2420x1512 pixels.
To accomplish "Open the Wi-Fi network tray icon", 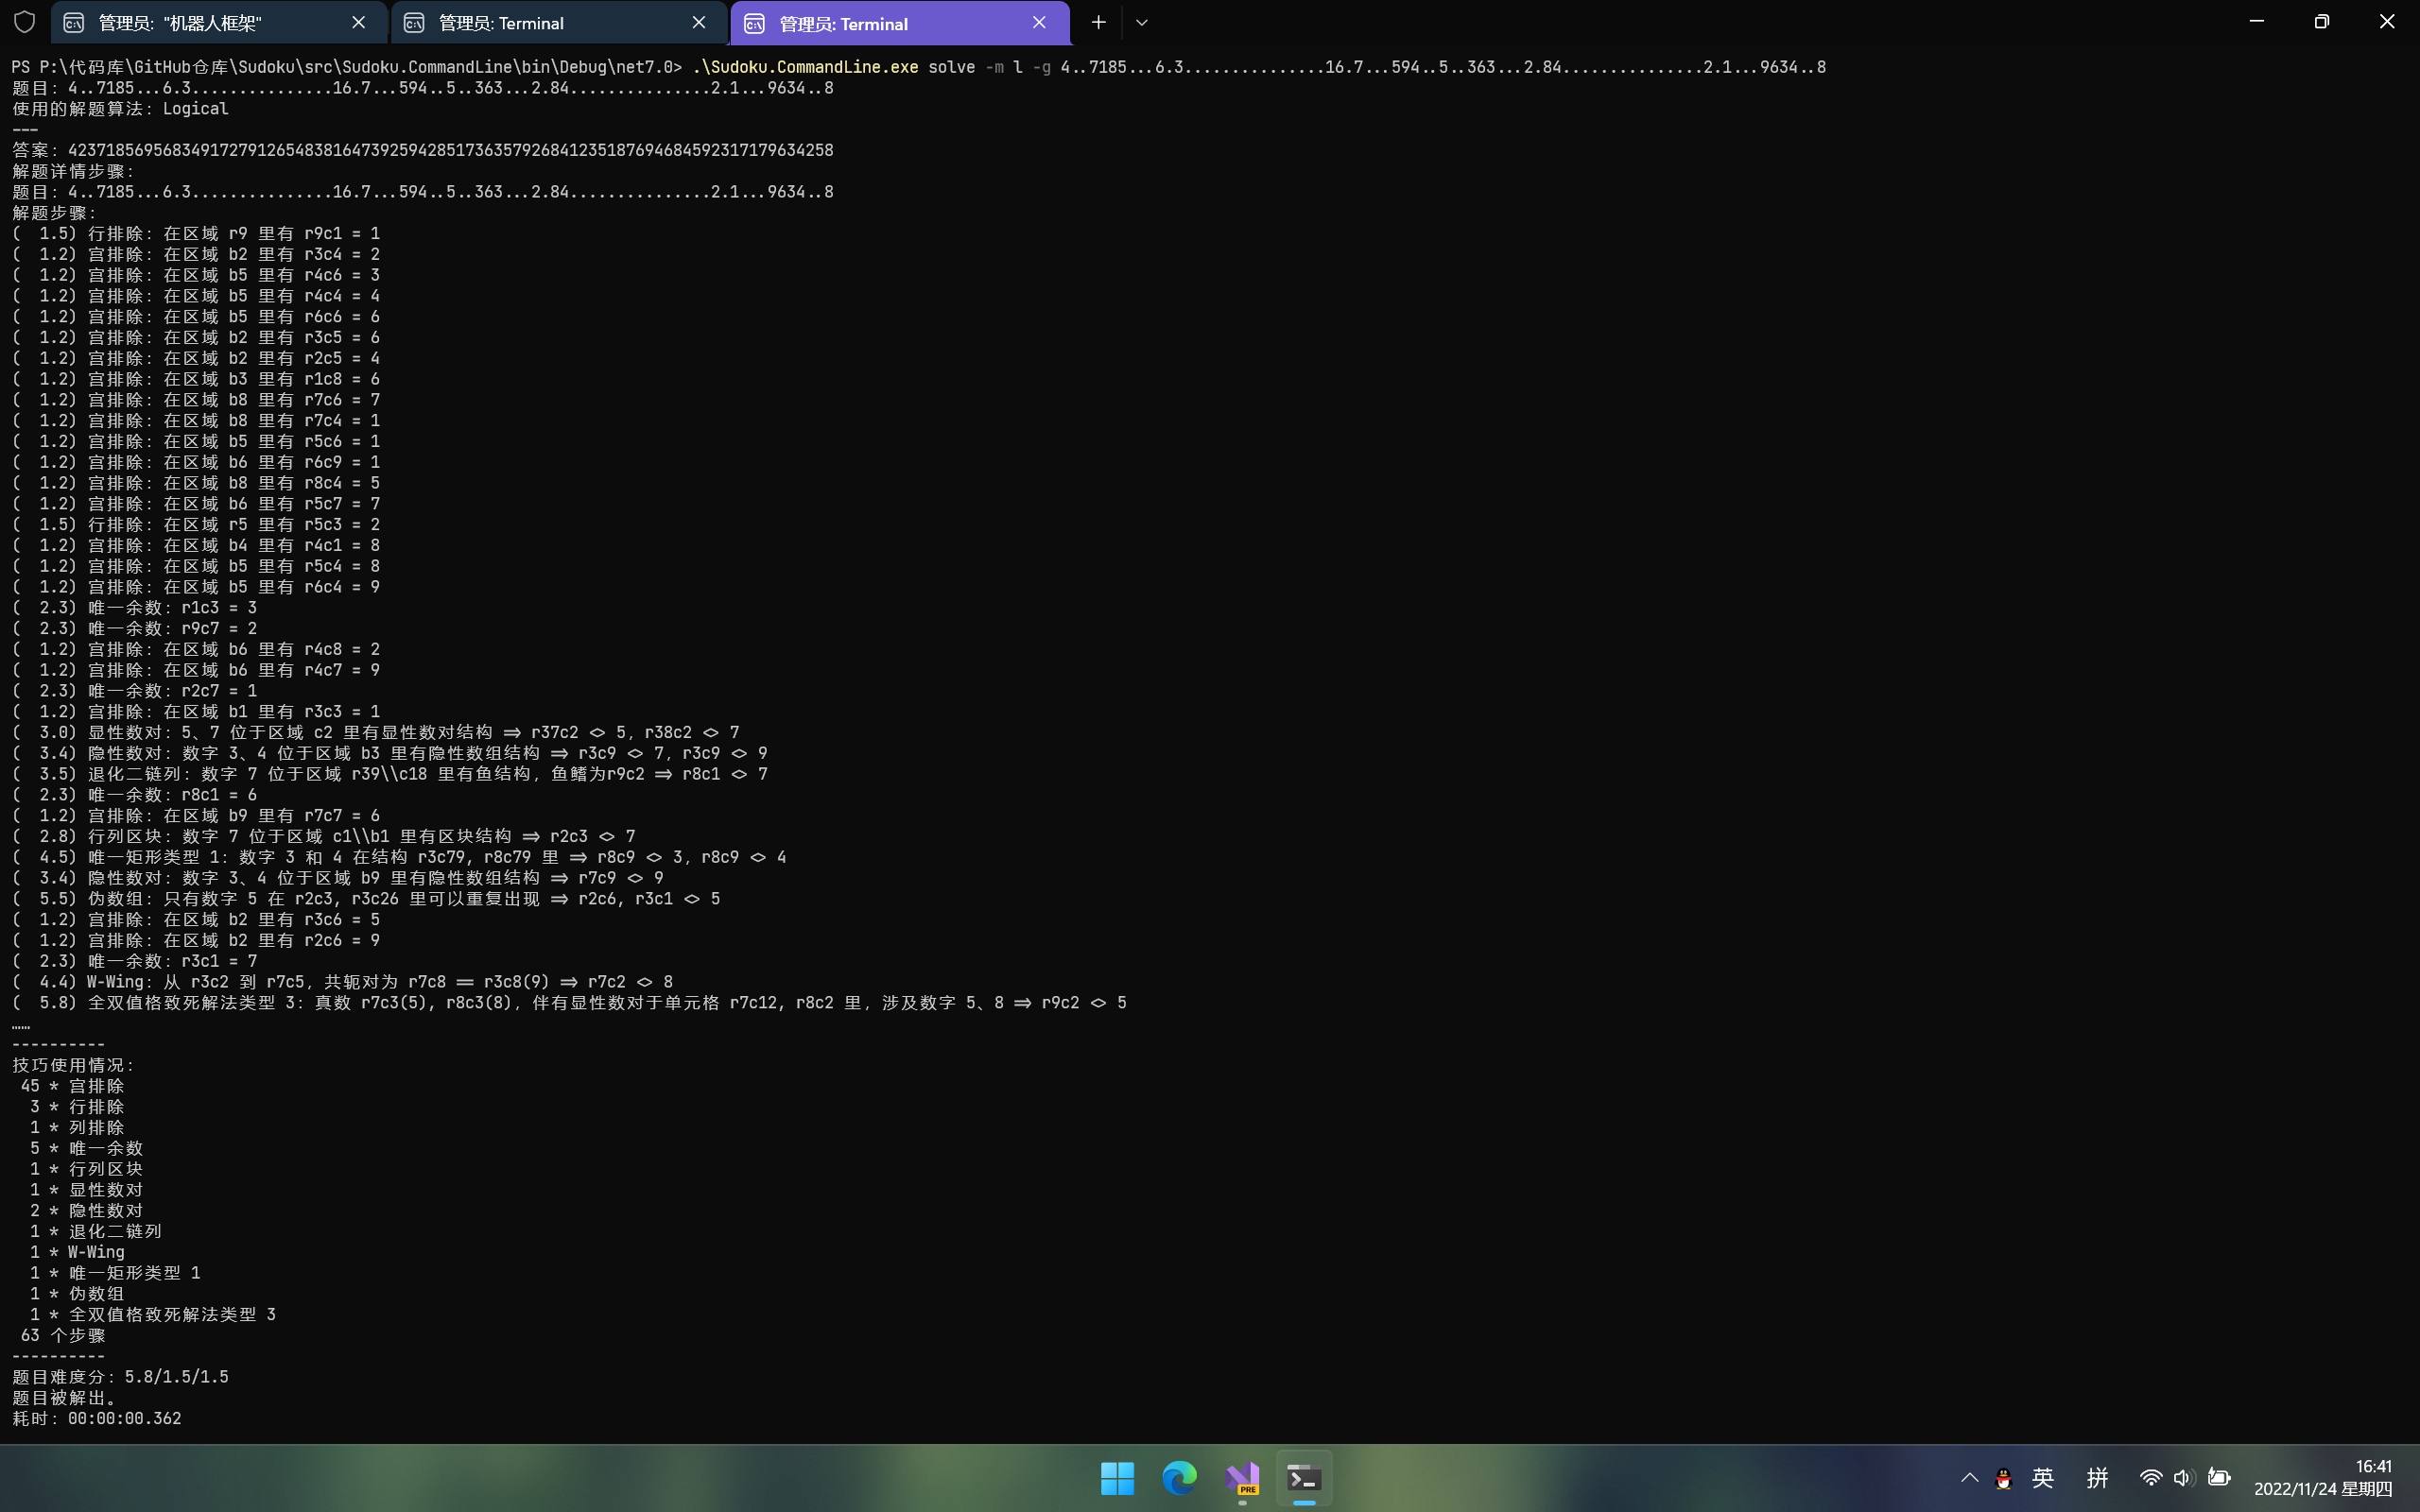I will pos(2150,1478).
